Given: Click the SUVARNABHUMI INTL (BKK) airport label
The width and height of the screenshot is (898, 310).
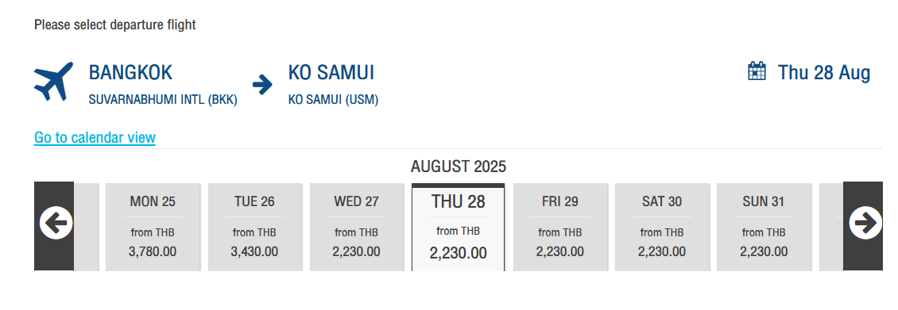Looking at the screenshot, I should click(163, 100).
